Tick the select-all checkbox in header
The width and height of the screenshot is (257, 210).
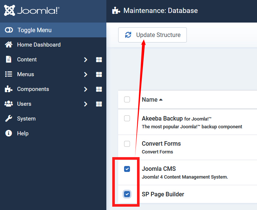coord(127,99)
